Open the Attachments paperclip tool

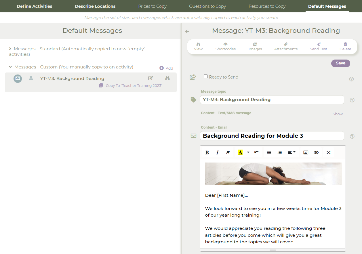286,47
